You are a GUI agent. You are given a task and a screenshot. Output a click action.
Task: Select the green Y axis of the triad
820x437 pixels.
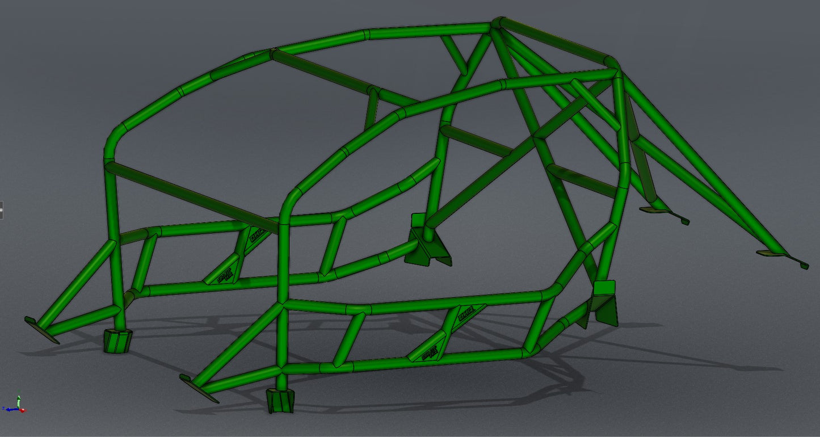19,402
